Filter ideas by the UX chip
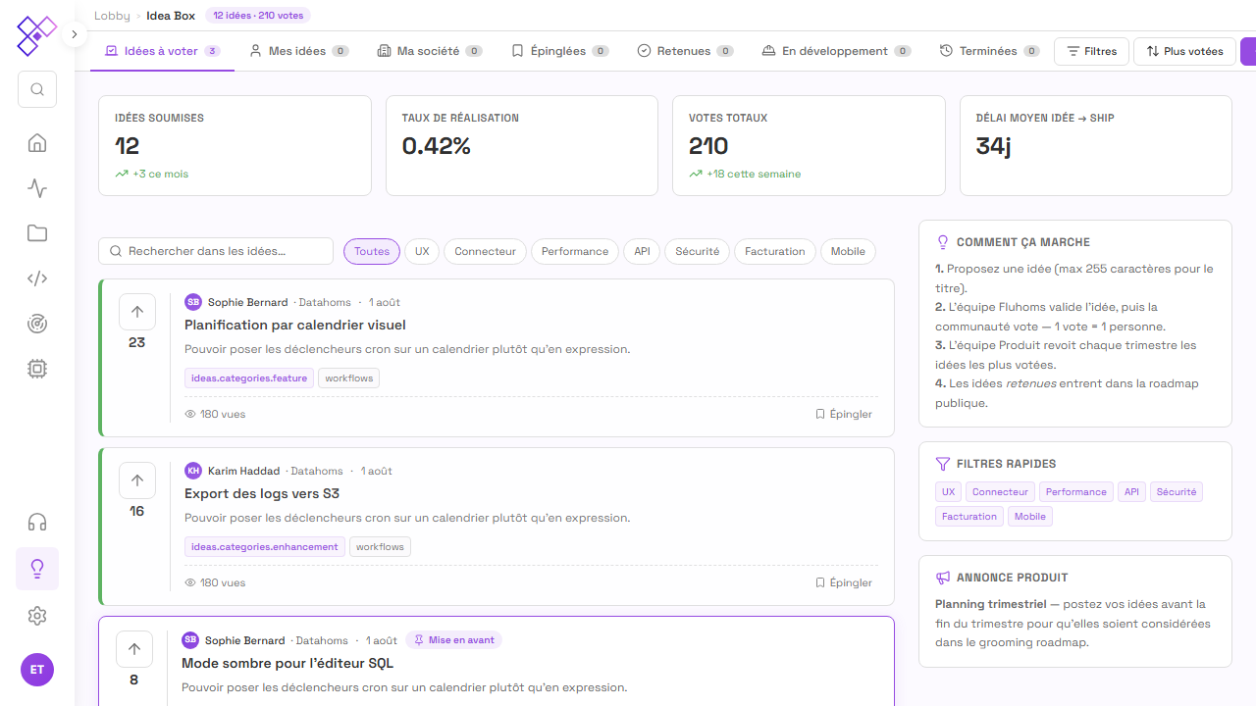This screenshot has width=1256, height=706. [x=422, y=251]
